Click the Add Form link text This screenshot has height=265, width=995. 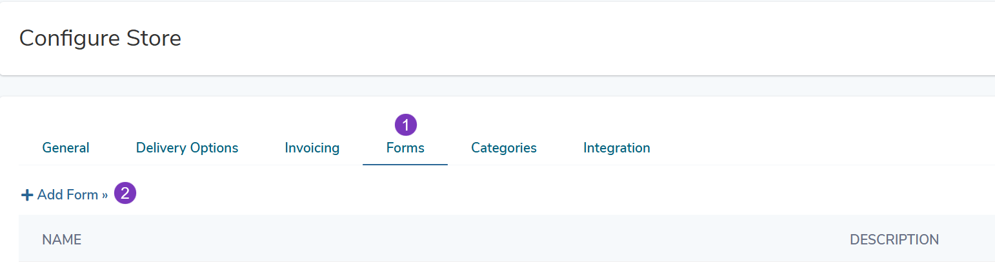pyautogui.click(x=68, y=195)
